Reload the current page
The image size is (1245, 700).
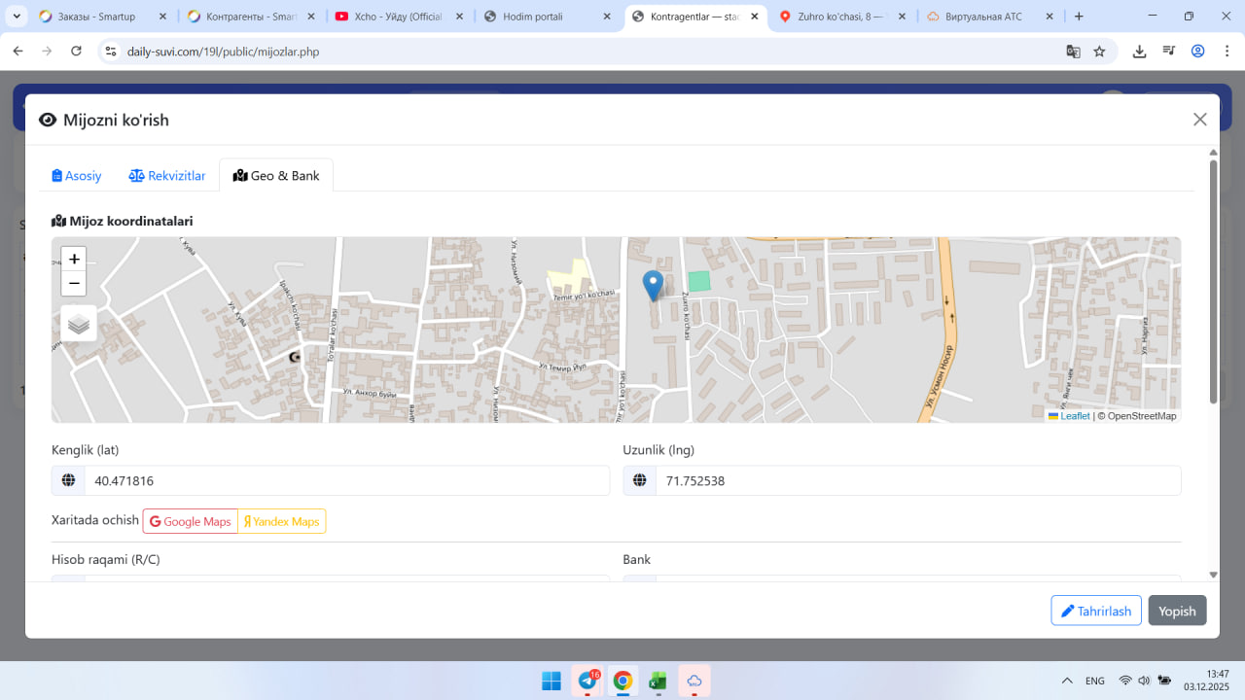click(76, 52)
